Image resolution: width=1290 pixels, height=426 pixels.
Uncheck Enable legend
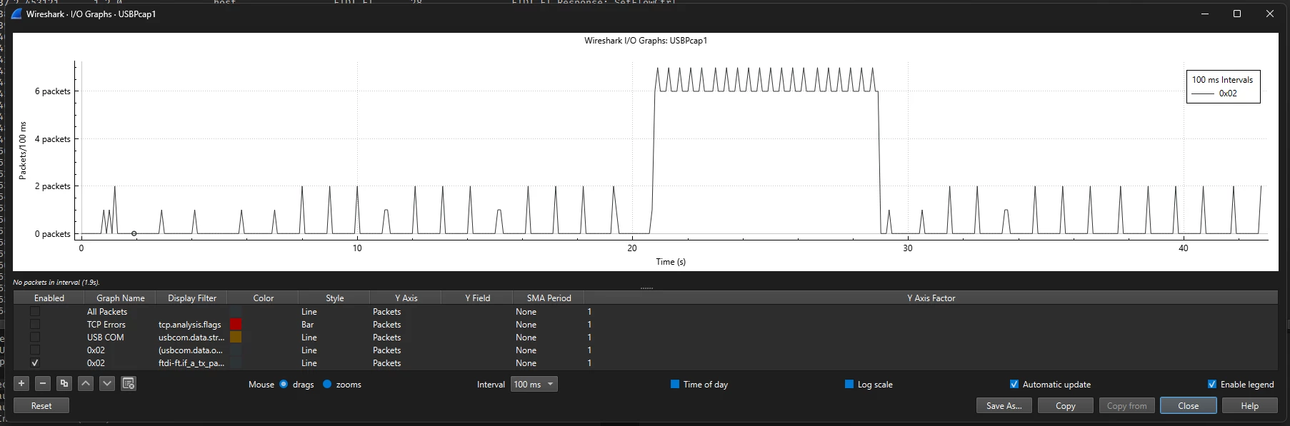(1212, 384)
